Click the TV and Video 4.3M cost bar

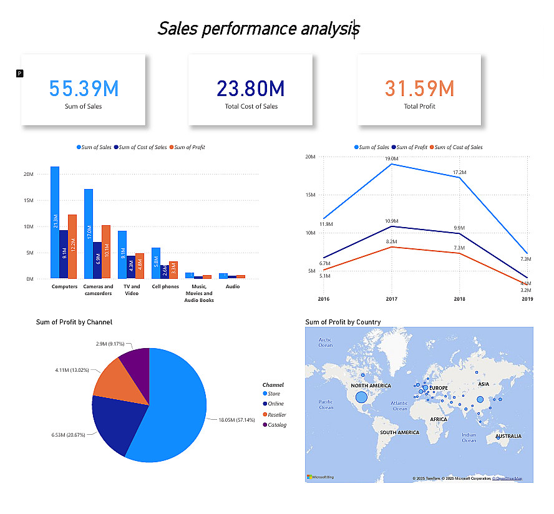click(x=131, y=267)
